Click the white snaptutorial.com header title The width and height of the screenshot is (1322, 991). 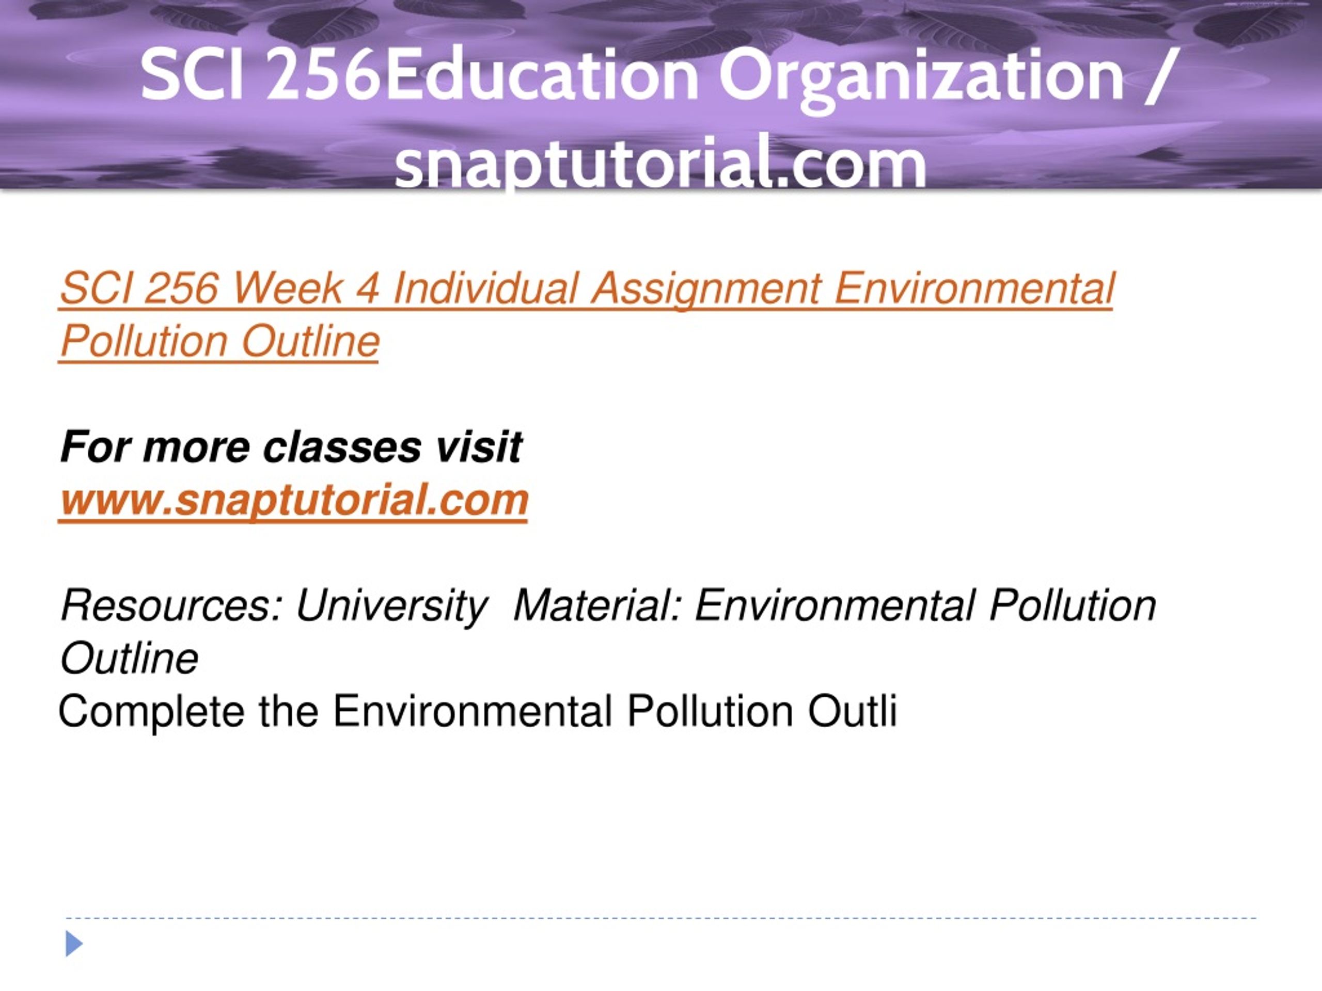pyautogui.click(x=660, y=162)
